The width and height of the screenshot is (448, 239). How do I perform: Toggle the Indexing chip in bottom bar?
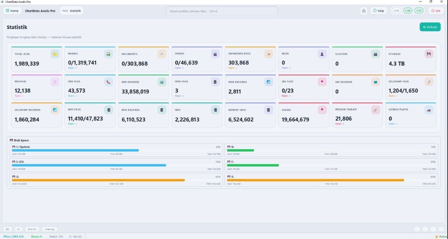tap(49, 229)
